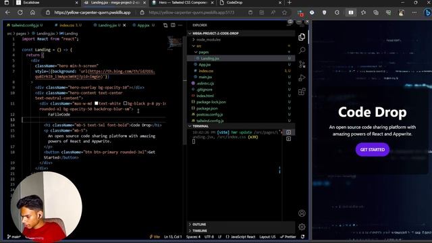Screen dimensions: 432x243
Task: Open the Manage gear icon
Action: 302,227
